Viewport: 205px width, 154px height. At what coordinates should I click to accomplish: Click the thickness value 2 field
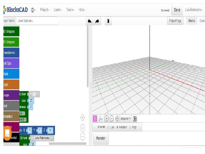coord(30,107)
